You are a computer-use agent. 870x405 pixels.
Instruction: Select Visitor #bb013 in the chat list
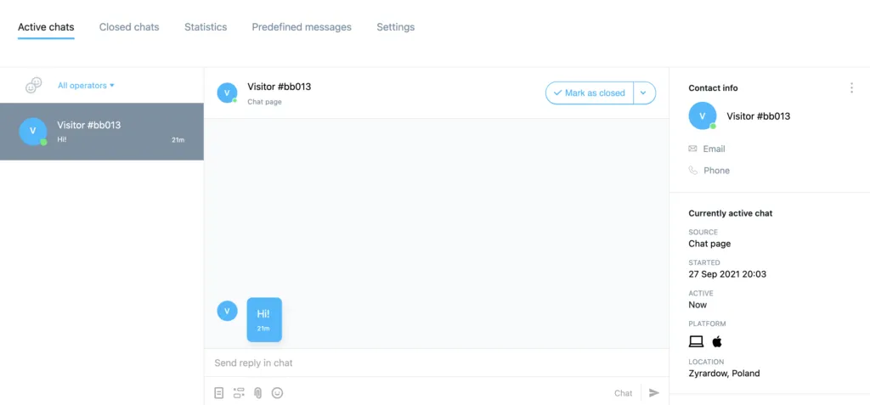pos(102,132)
